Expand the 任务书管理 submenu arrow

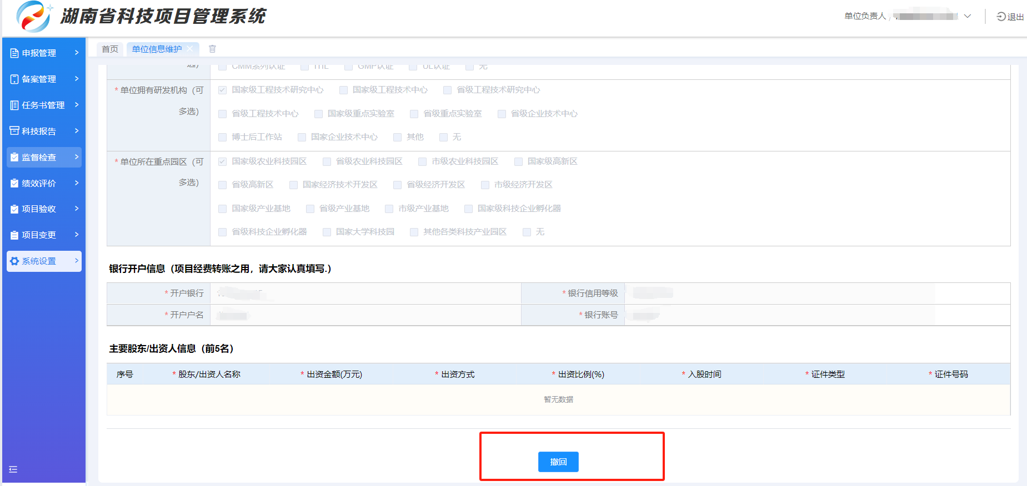(77, 105)
